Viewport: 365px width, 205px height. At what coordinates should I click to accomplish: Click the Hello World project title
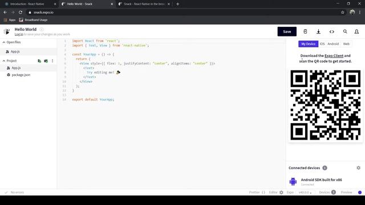point(26,29)
